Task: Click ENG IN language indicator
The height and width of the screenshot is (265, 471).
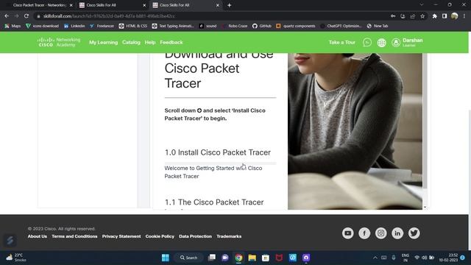Action: click(x=406, y=258)
